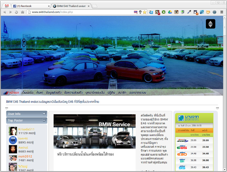This screenshot has height=172, width=227.
Task: Close the Facebook tab
Action: click(x=49, y=6)
